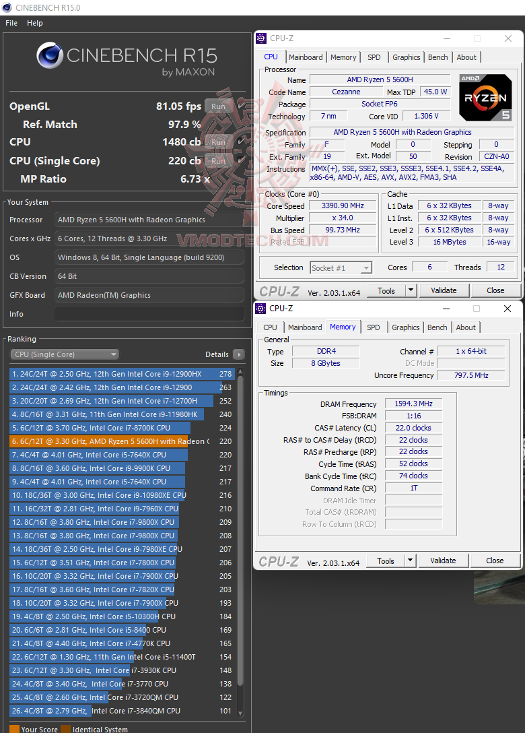Toggle the OpenGL test checkbox
Screen dimensions: 525x733
pos(240,106)
